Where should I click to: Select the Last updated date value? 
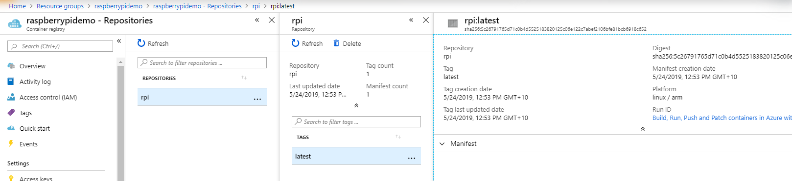coord(318,95)
